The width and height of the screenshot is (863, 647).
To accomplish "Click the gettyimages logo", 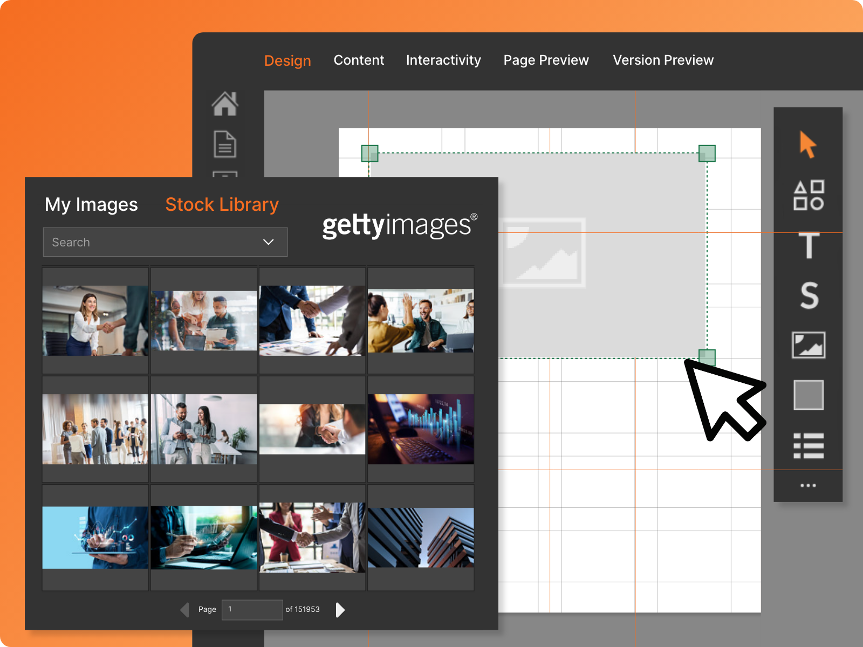I will click(x=400, y=225).
